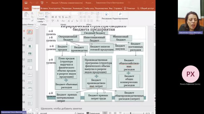This screenshot has width=204, height=114.
Task: Click the font name combo box
Action: coord(61,13)
